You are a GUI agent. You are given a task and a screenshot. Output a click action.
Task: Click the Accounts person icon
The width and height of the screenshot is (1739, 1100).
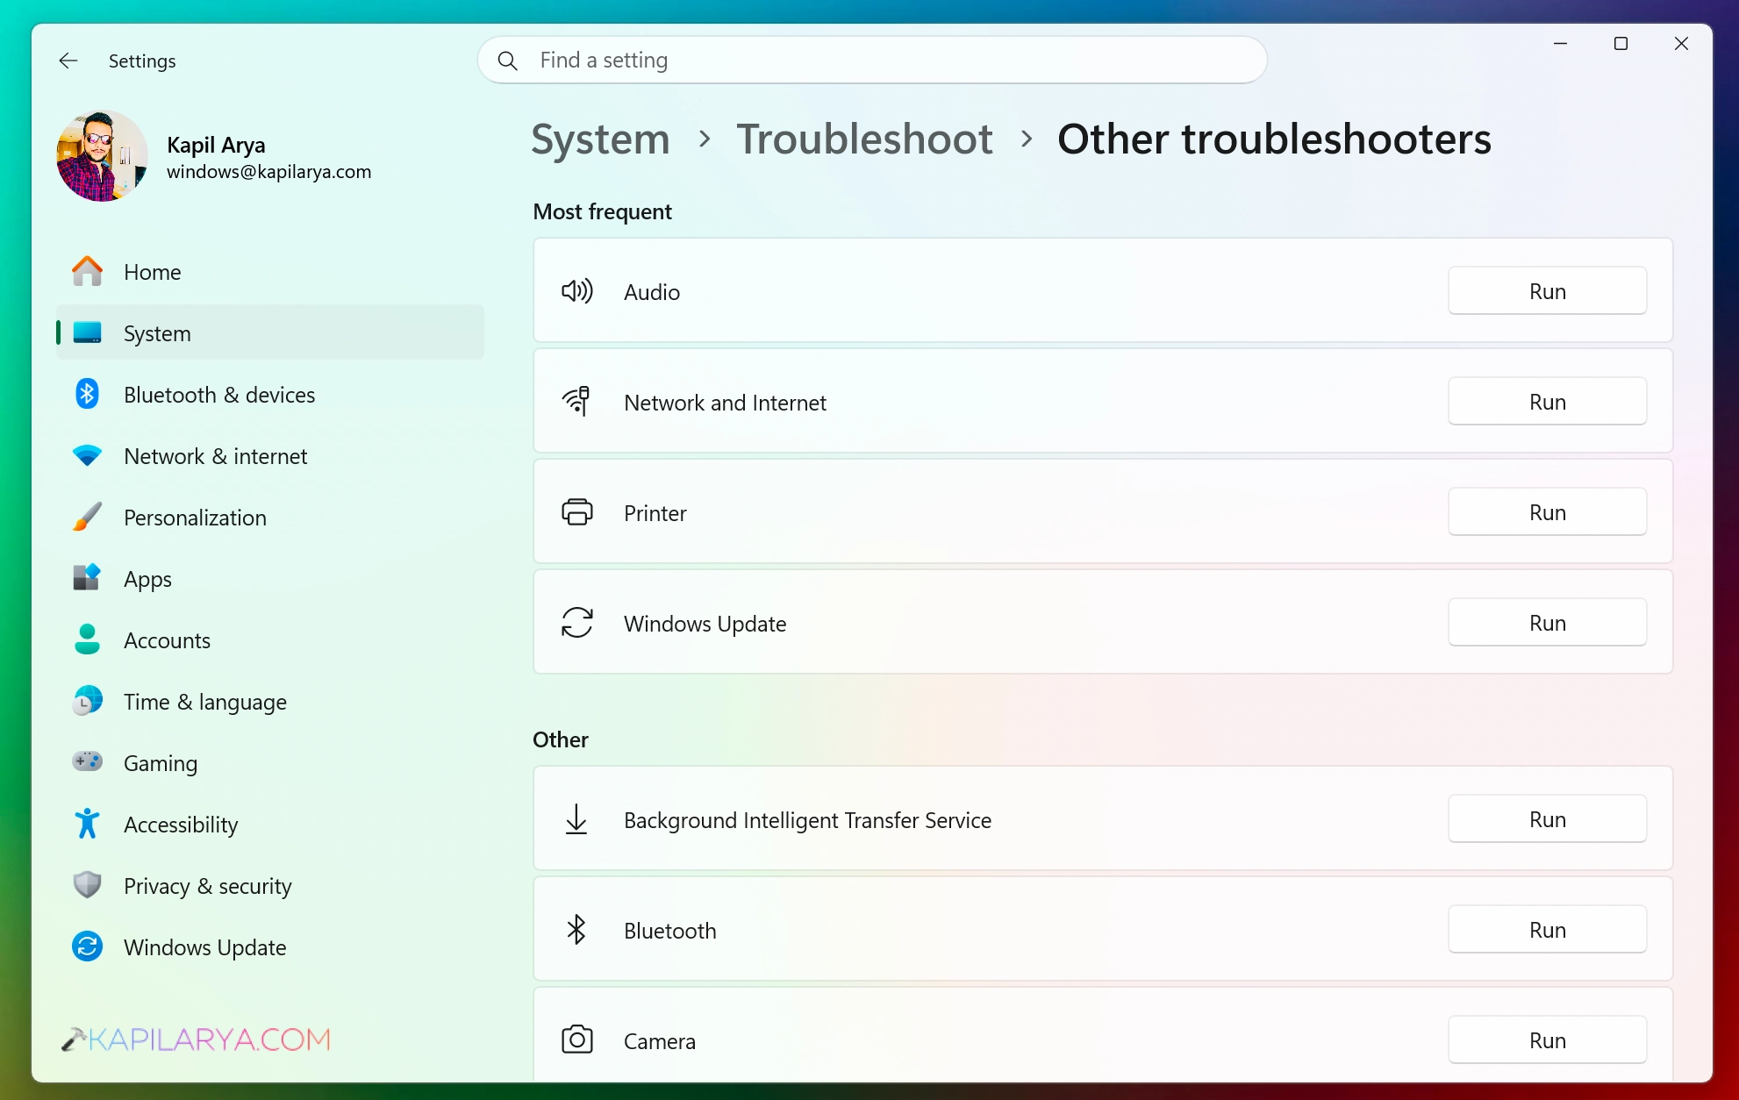point(87,639)
